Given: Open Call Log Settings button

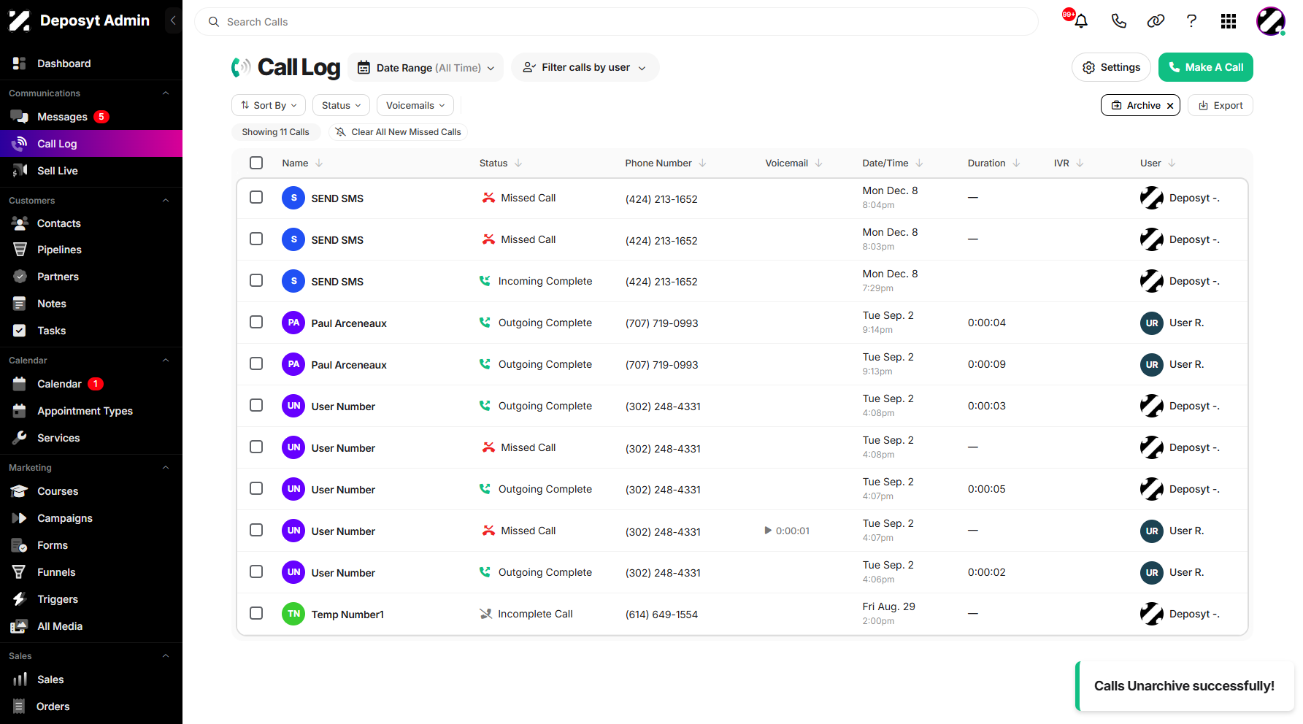Looking at the screenshot, I should 1111,67.
